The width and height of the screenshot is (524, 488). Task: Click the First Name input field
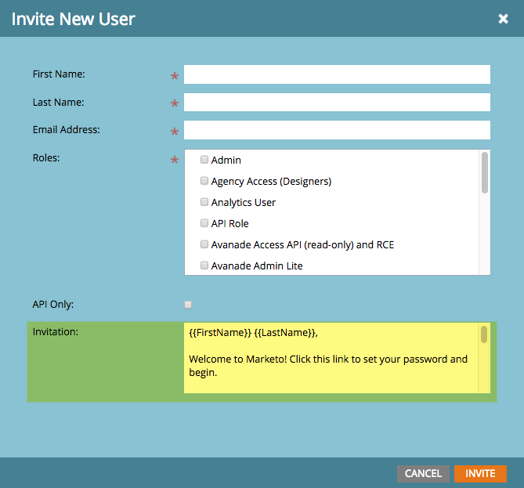tap(337, 74)
